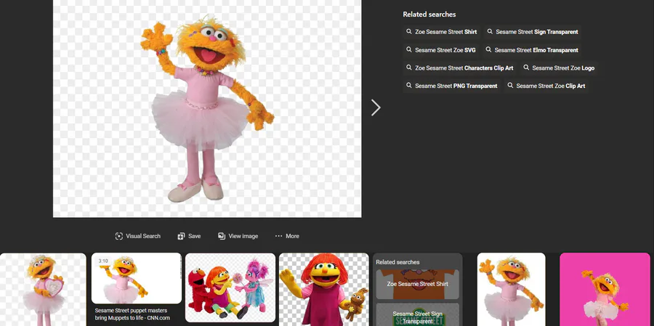Click the main Zoe ballerina image
This screenshot has height=326, width=654.
pyautogui.click(x=207, y=108)
